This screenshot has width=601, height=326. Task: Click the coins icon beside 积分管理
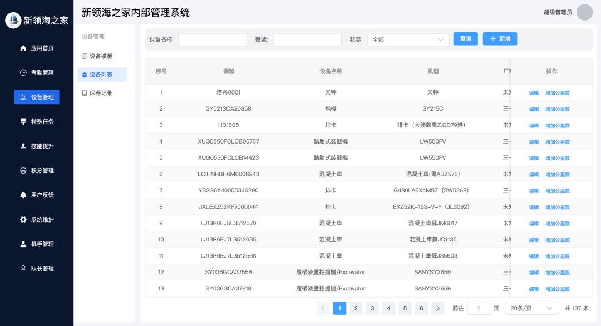coord(23,170)
